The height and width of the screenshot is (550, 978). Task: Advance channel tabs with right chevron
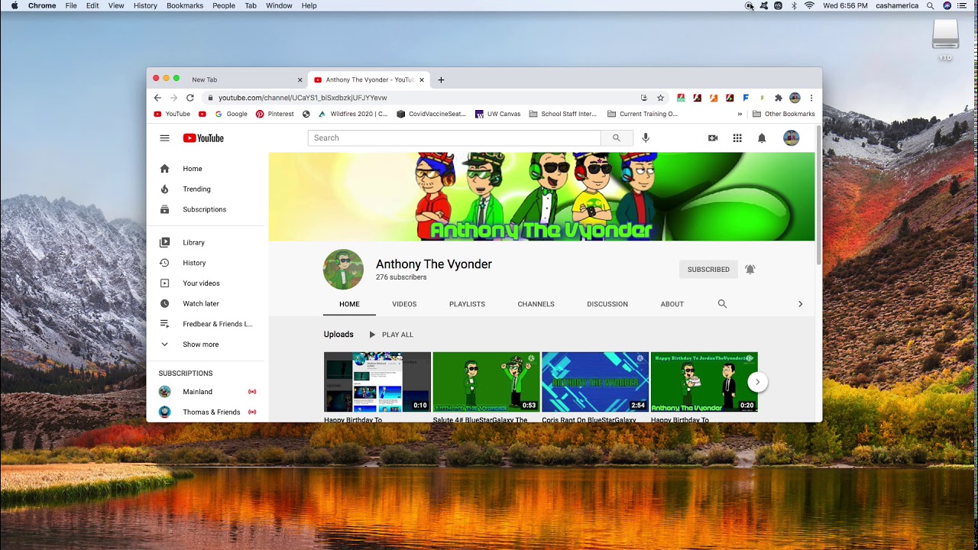coord(800,304)
